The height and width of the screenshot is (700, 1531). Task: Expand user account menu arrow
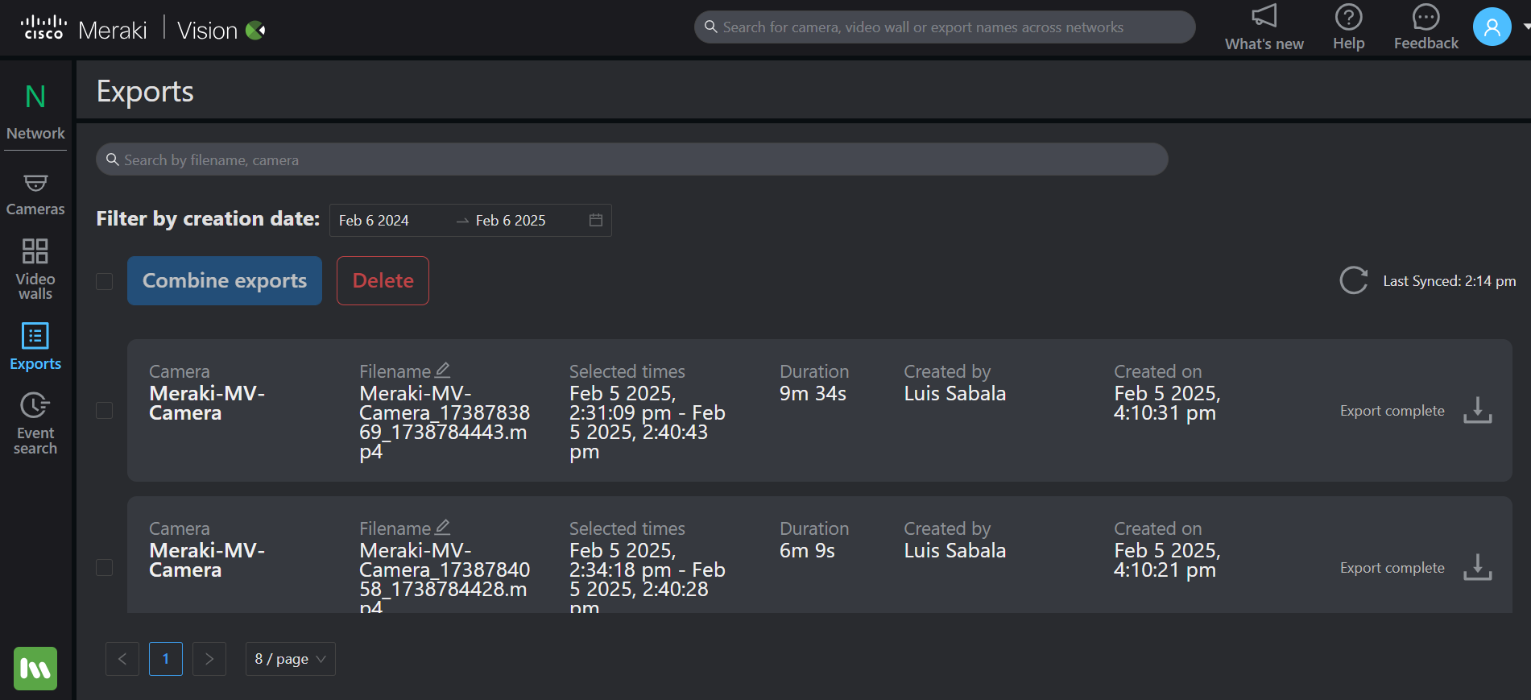(1526, 27)
